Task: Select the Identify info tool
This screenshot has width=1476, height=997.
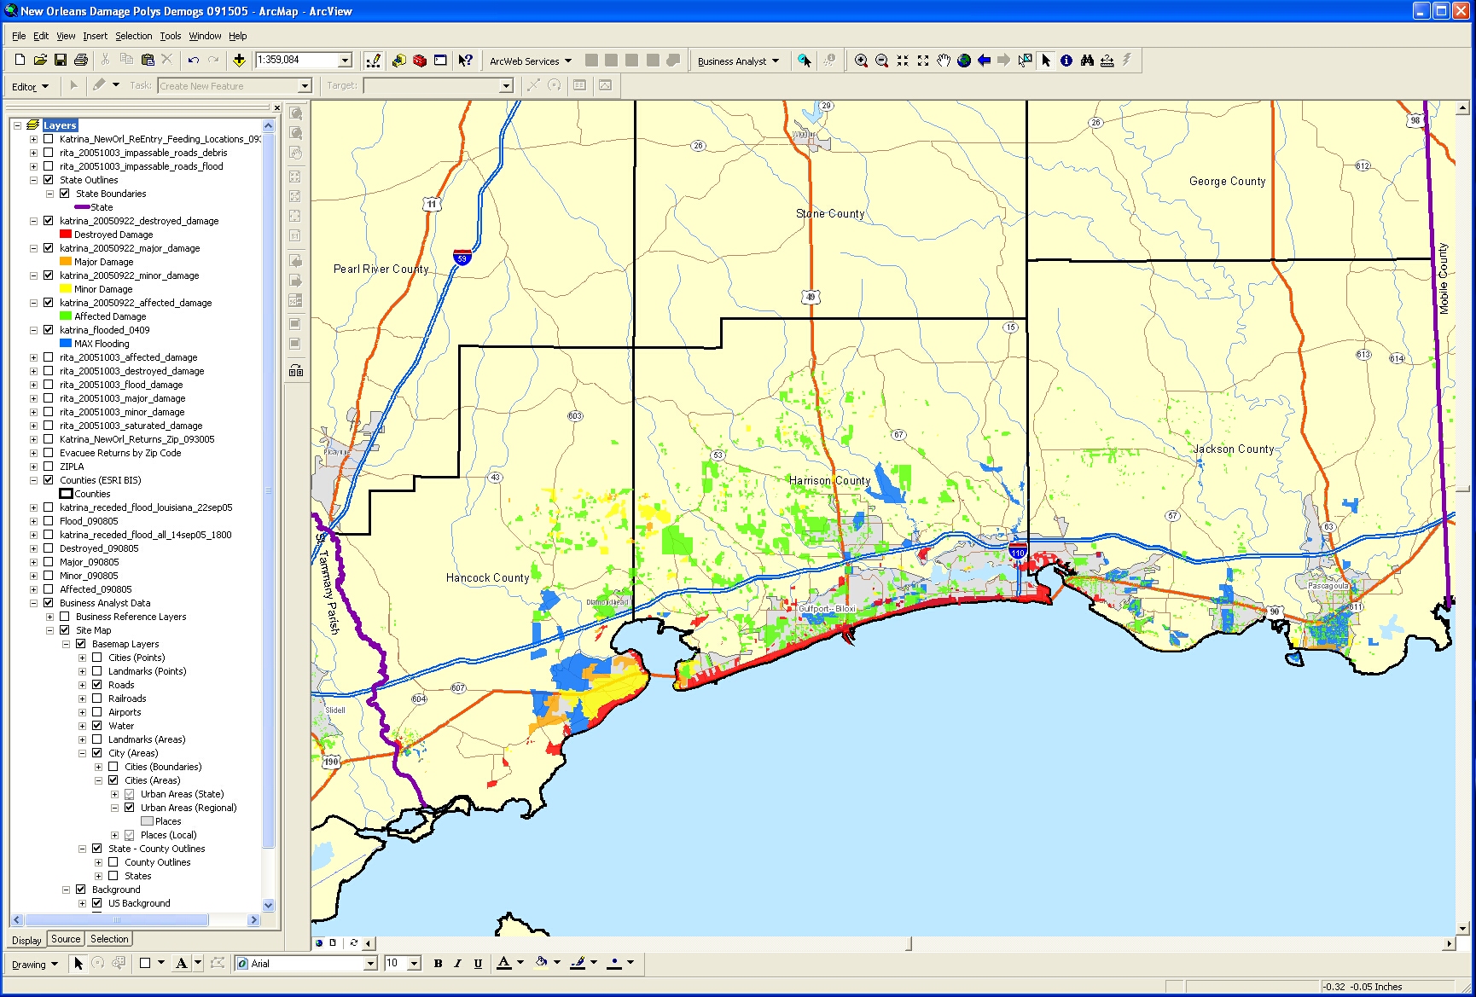Action: pyautogui.click(x=1066, y=61)
